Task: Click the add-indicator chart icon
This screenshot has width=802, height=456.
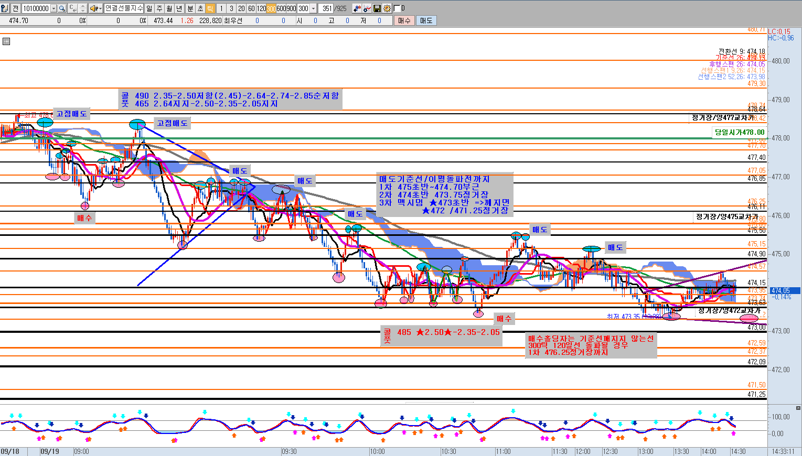Action: (x=367, y=8)
